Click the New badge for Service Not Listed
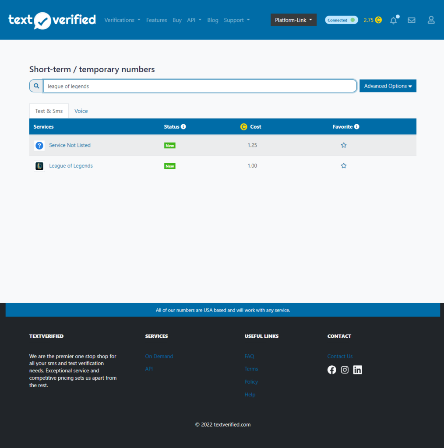Screen dimensions: 444x448 pos(170,145)
